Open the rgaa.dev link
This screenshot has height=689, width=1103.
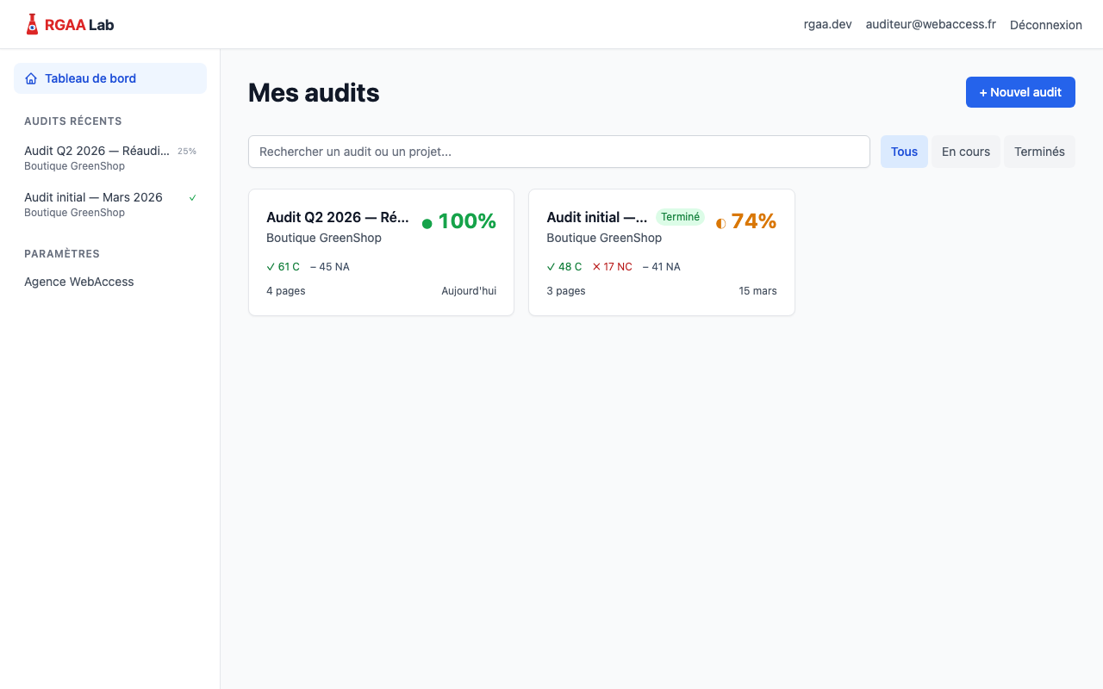[x=827, y=24]
